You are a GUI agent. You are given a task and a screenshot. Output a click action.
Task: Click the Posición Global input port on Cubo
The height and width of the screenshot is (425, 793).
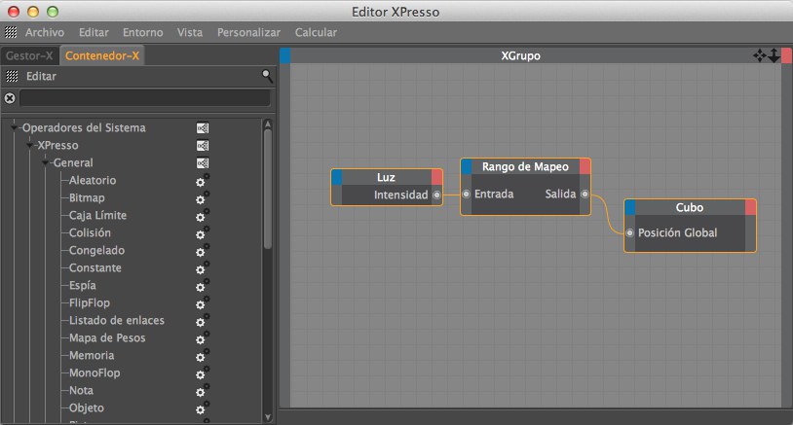pos(630,233)
